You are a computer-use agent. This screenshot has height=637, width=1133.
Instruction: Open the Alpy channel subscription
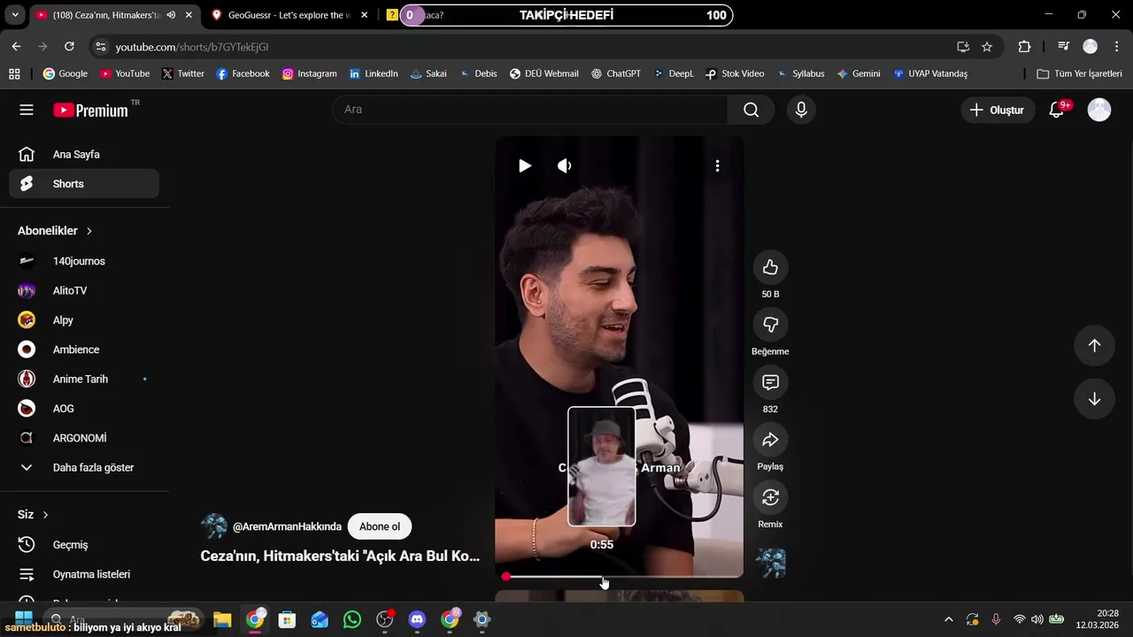tap(84, 320)
